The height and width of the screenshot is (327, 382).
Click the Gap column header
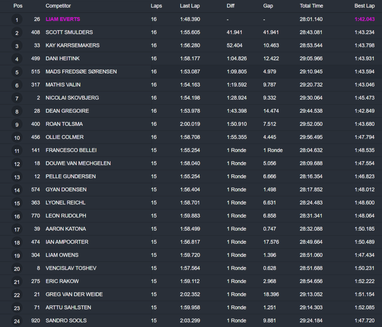pos(268,6)
